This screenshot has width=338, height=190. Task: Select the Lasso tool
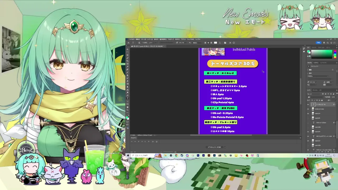click(128, 55)
